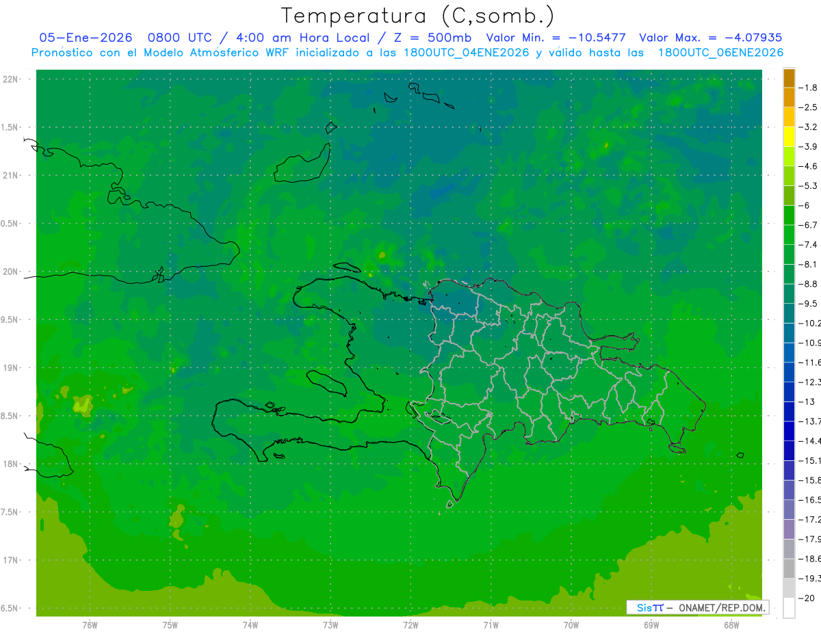Click the '-9.5' color bar label
The height and width of the screenshot is (634, 821).
tap(808, 304)
